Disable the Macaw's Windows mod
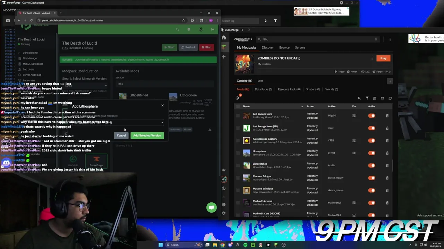The width and height of the screenshot is (444, 249). pos(372,190)
